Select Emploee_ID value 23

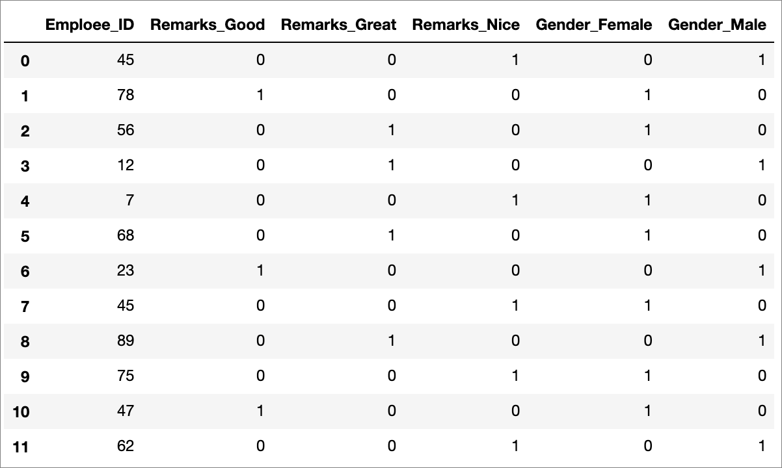126,270
